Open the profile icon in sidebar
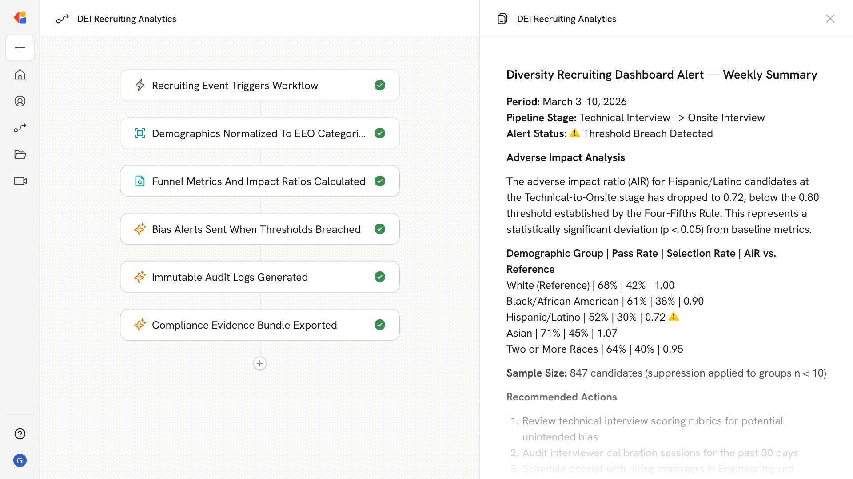 [20, 101]
